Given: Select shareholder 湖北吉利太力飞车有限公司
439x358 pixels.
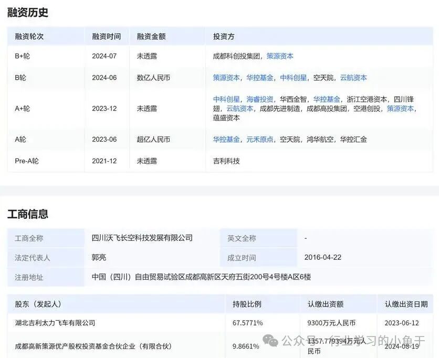Looking at the screenshot, I should point(55,323).
